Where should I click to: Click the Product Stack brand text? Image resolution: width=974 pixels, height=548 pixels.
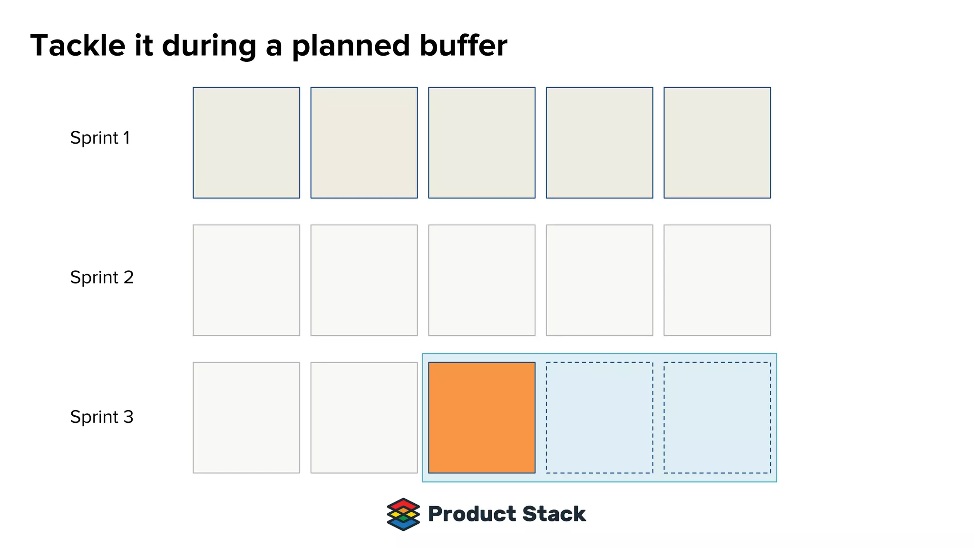pyautogui.click(x=506, y=514)
